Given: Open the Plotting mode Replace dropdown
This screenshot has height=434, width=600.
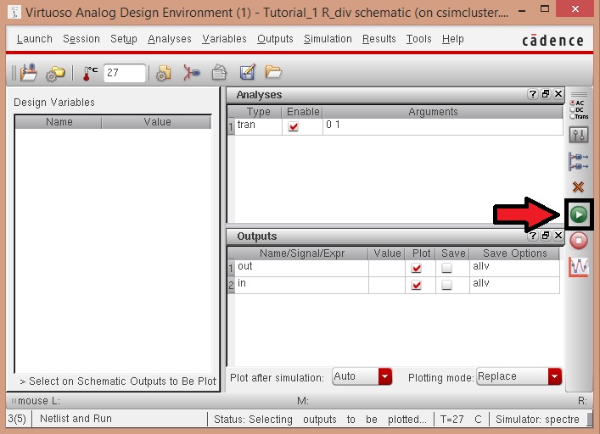Looking at the screenshot, I should 554,376.
